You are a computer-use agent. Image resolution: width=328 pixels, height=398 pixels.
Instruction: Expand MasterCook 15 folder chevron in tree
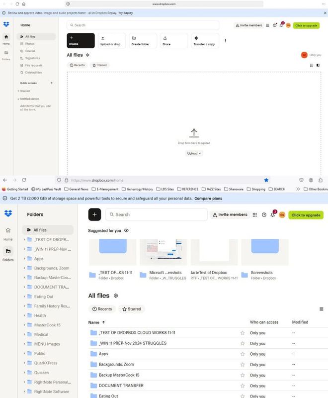24,325
